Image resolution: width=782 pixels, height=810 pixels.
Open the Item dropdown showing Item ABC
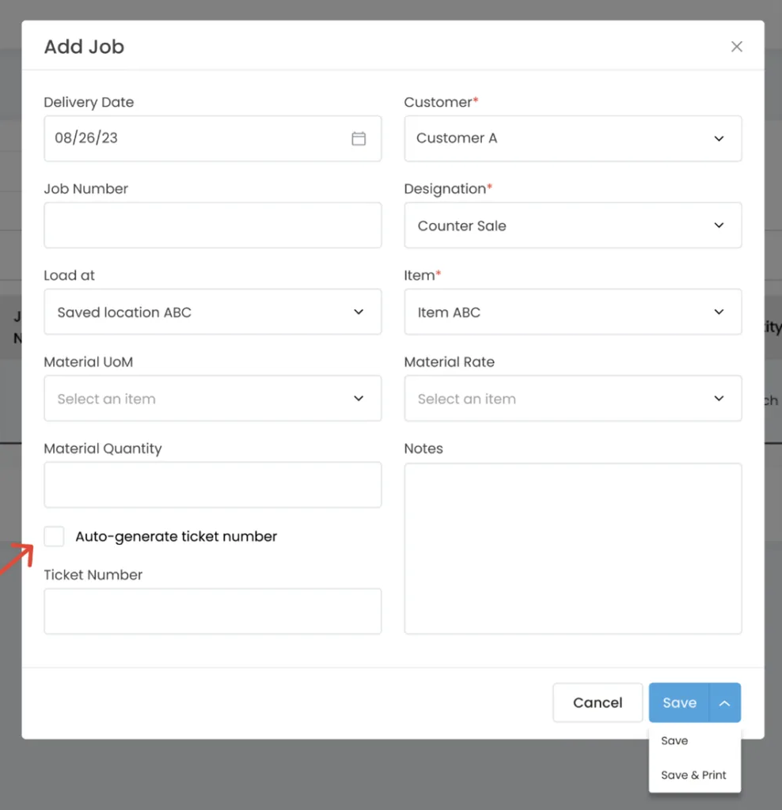pyautogui.click(x=572, y=312)
